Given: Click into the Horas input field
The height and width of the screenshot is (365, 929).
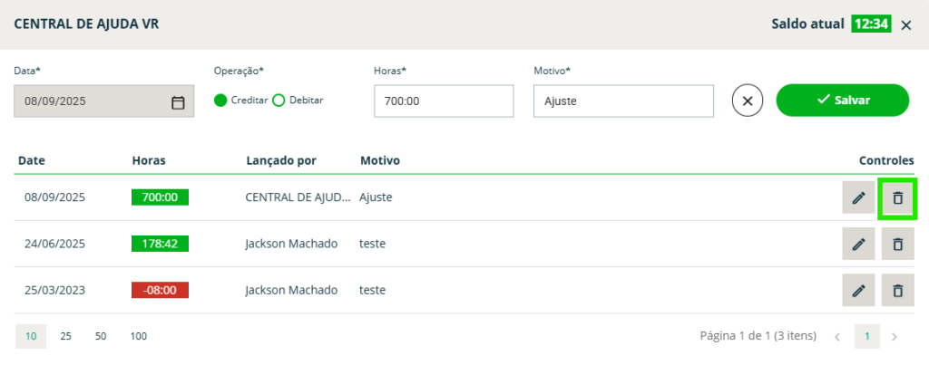Looking at the screenshot, I should [444, 101].
